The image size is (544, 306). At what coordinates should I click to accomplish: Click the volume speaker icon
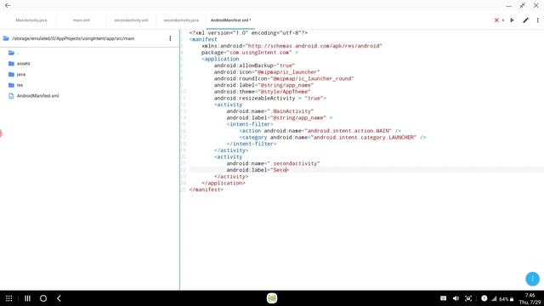(x=456, y=298)
